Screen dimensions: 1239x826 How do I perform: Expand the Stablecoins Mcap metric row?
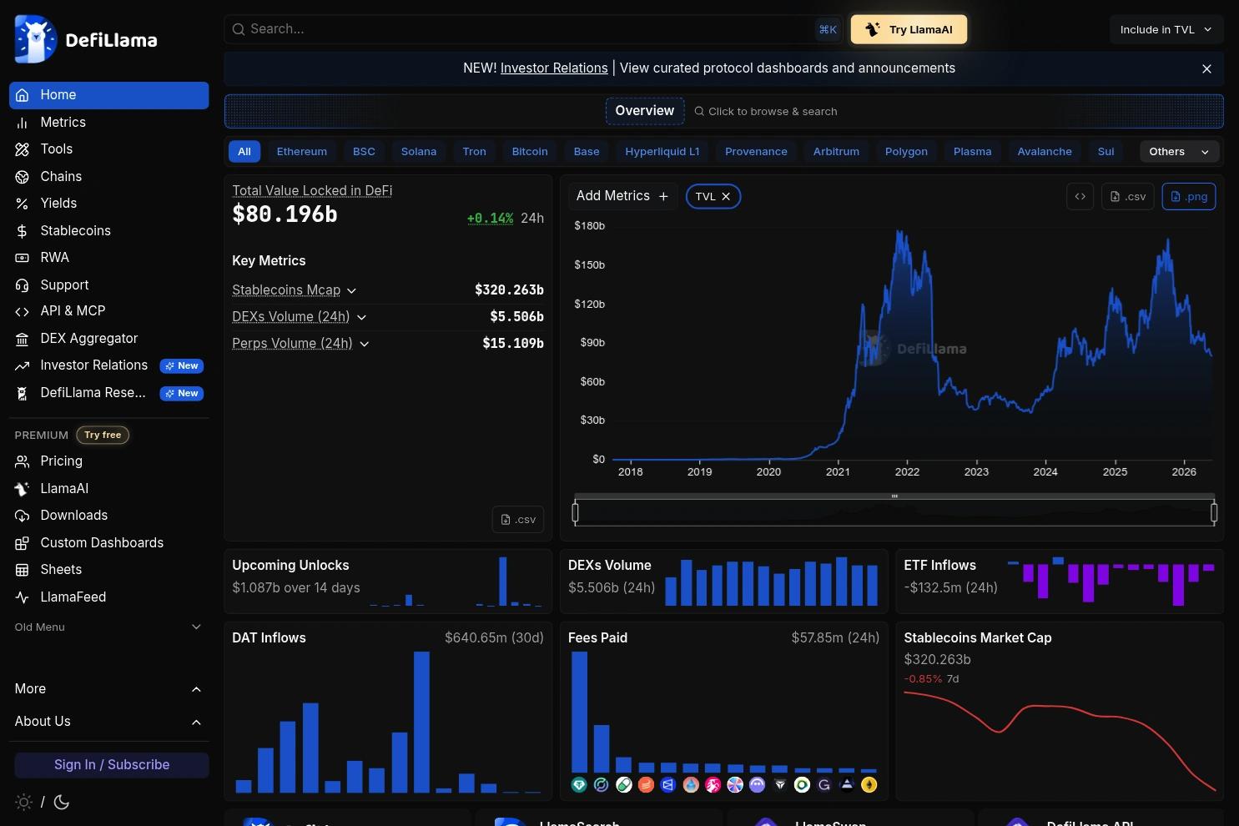point(294,290)
